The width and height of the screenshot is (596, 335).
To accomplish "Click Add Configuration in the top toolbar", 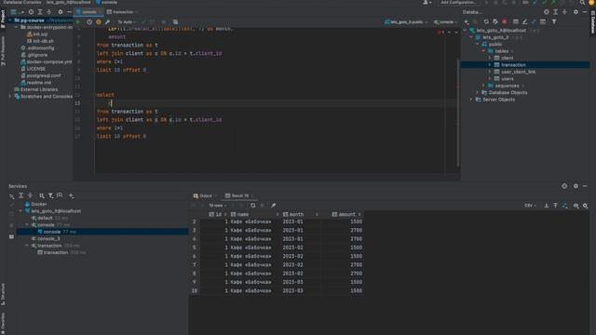I will [x=458, y=2].
